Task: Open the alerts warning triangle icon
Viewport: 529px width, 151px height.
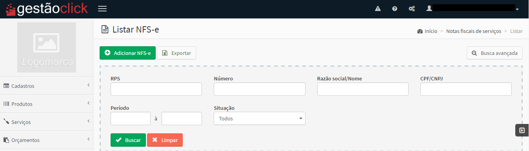Action: pyautogui.click(x=378, y=9)
